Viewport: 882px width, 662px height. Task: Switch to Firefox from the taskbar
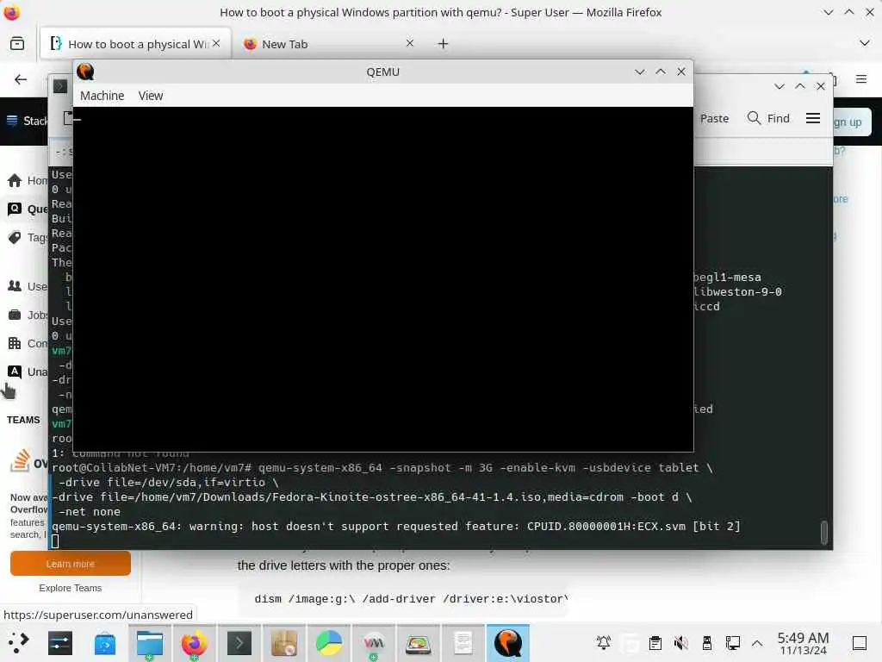click(x=194, y=643)
